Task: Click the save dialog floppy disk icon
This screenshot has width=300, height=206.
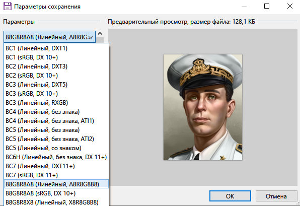Action: (8, 6)
